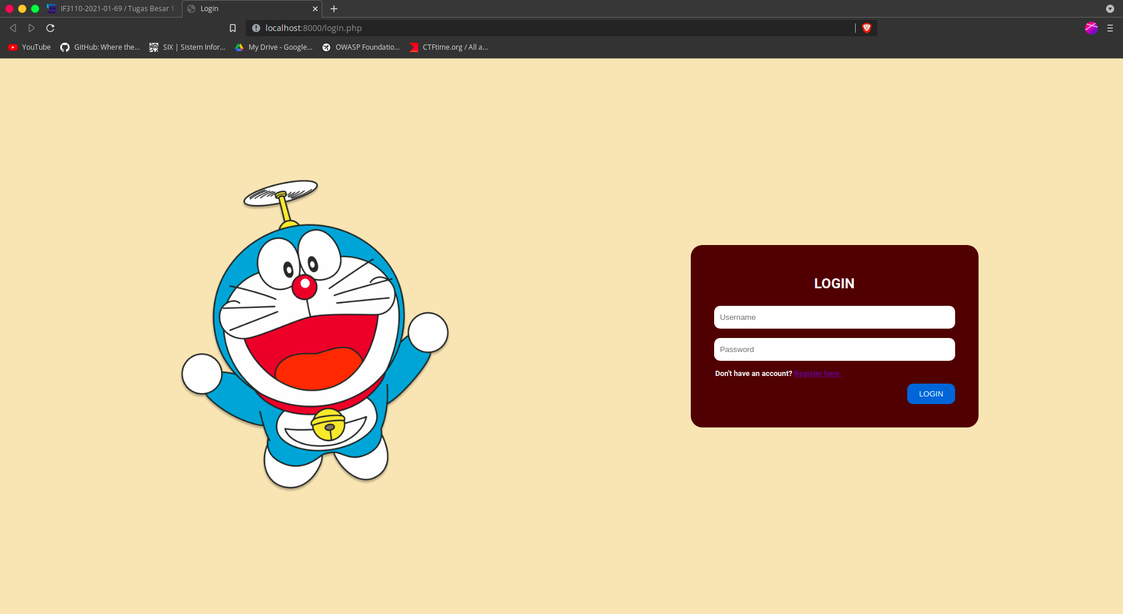Reload the login page
Screen dimensions: 1123x614
click(50, 28)
